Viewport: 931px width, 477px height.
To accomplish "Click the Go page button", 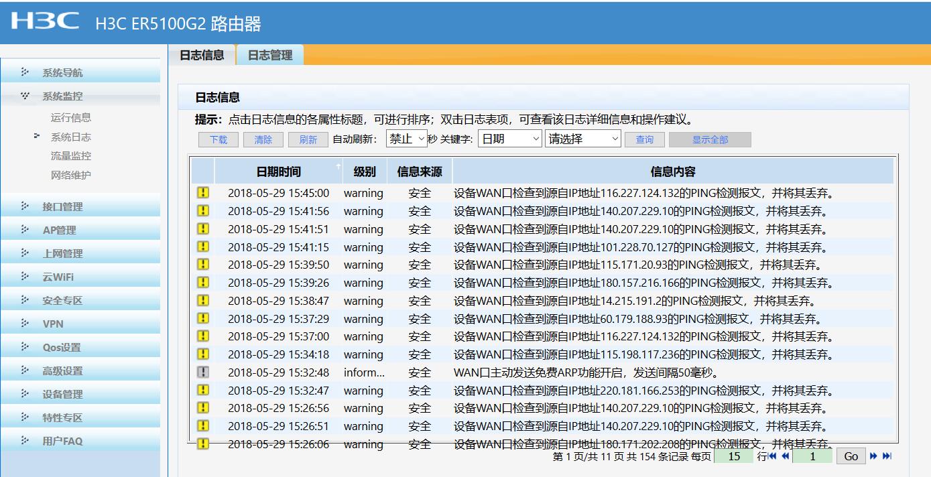I will (851, 456).
